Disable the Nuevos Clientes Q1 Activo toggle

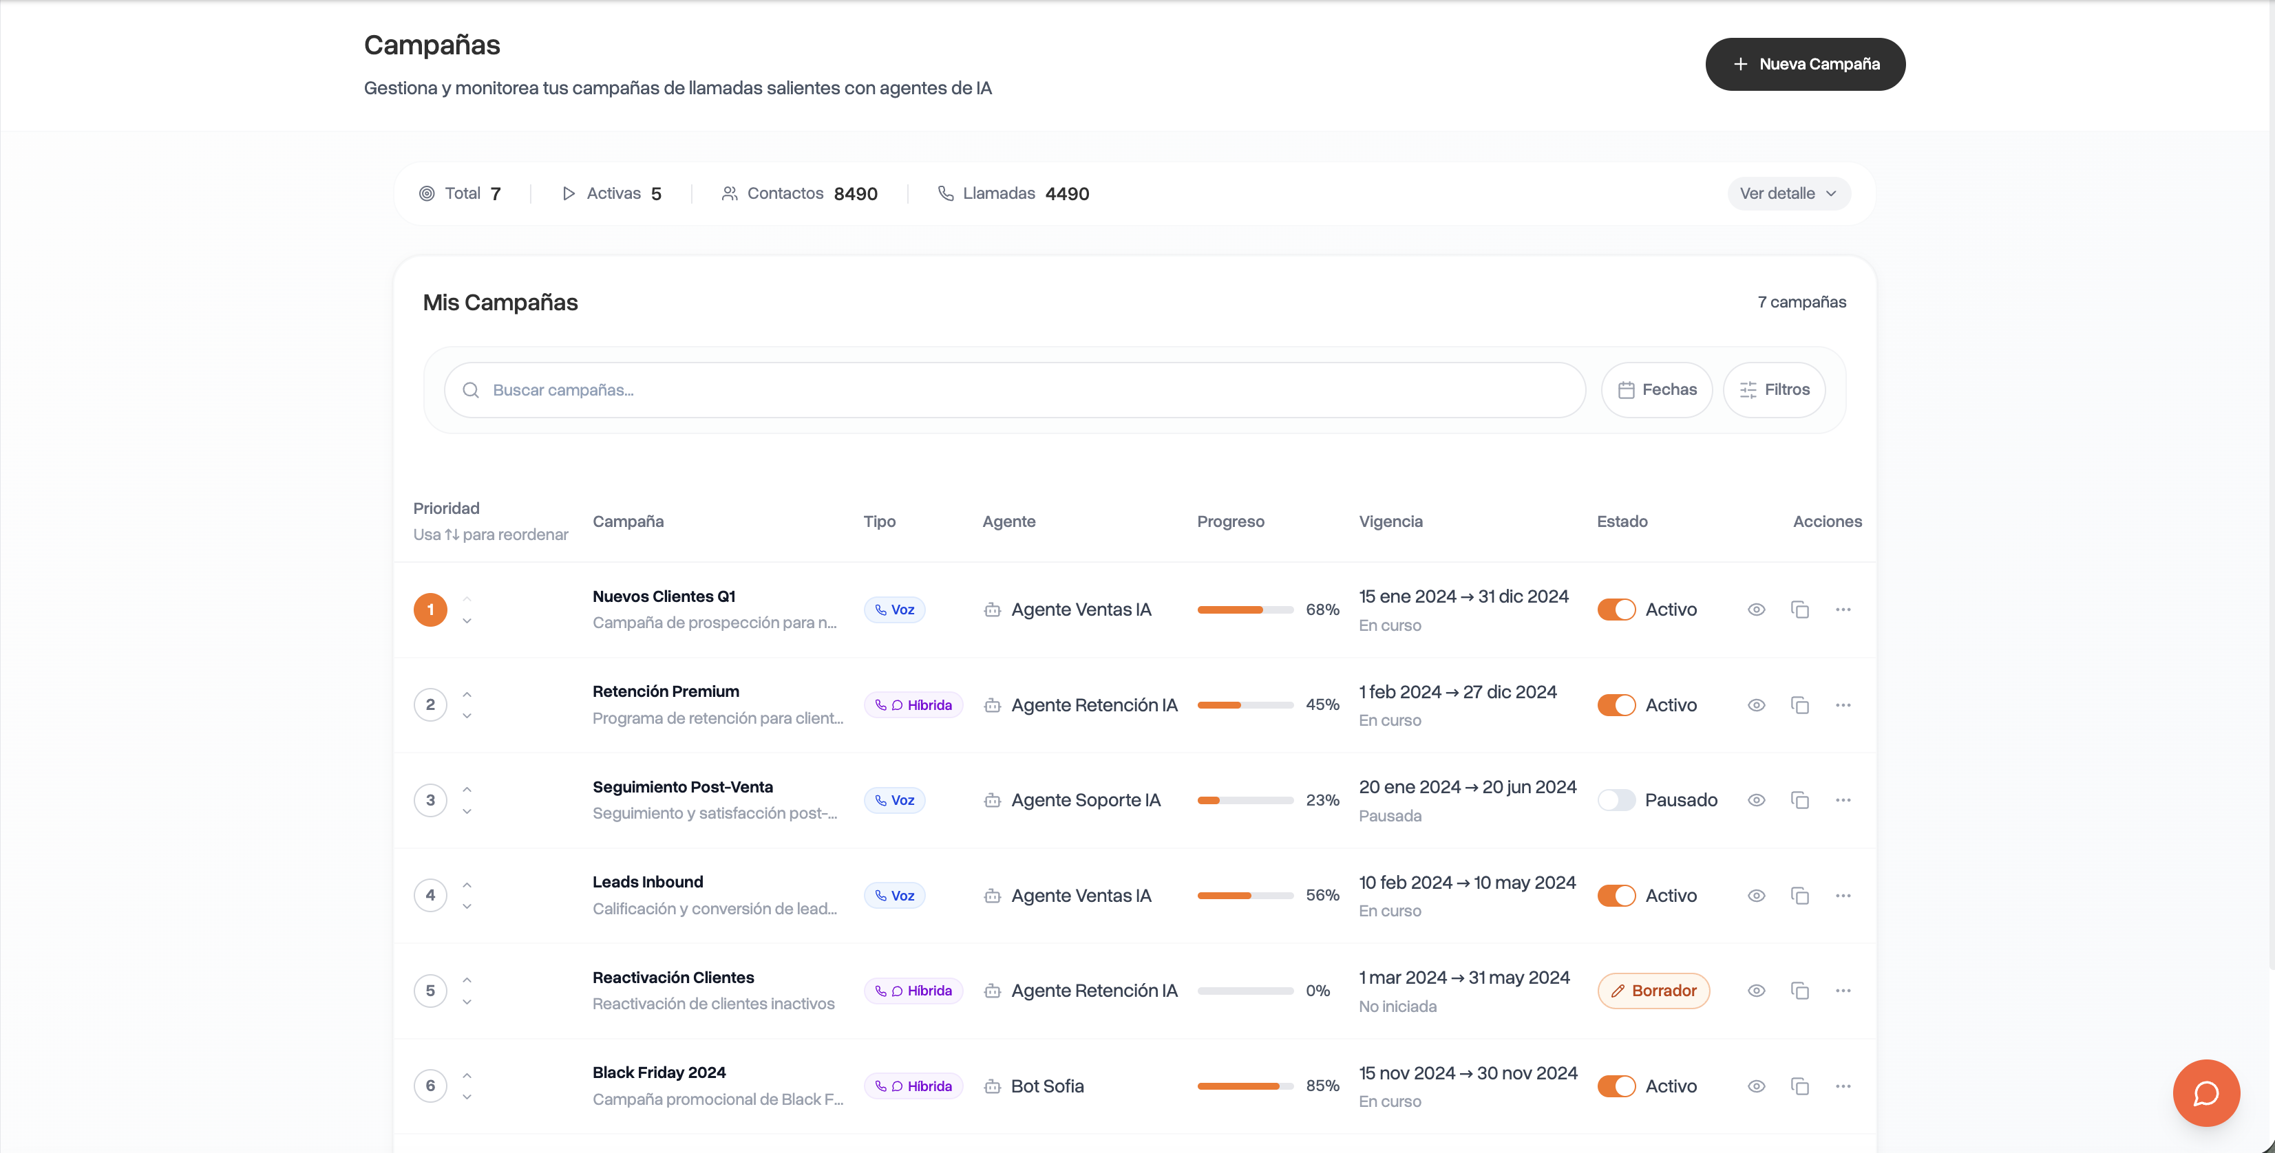tap(1616, 609)
